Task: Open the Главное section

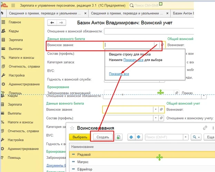Action: pos(15,22)
